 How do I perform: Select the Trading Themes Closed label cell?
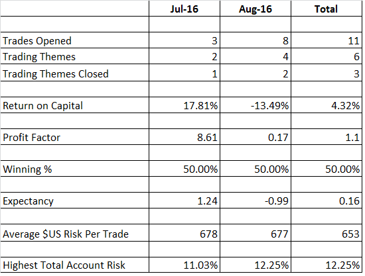coord(74,73)
